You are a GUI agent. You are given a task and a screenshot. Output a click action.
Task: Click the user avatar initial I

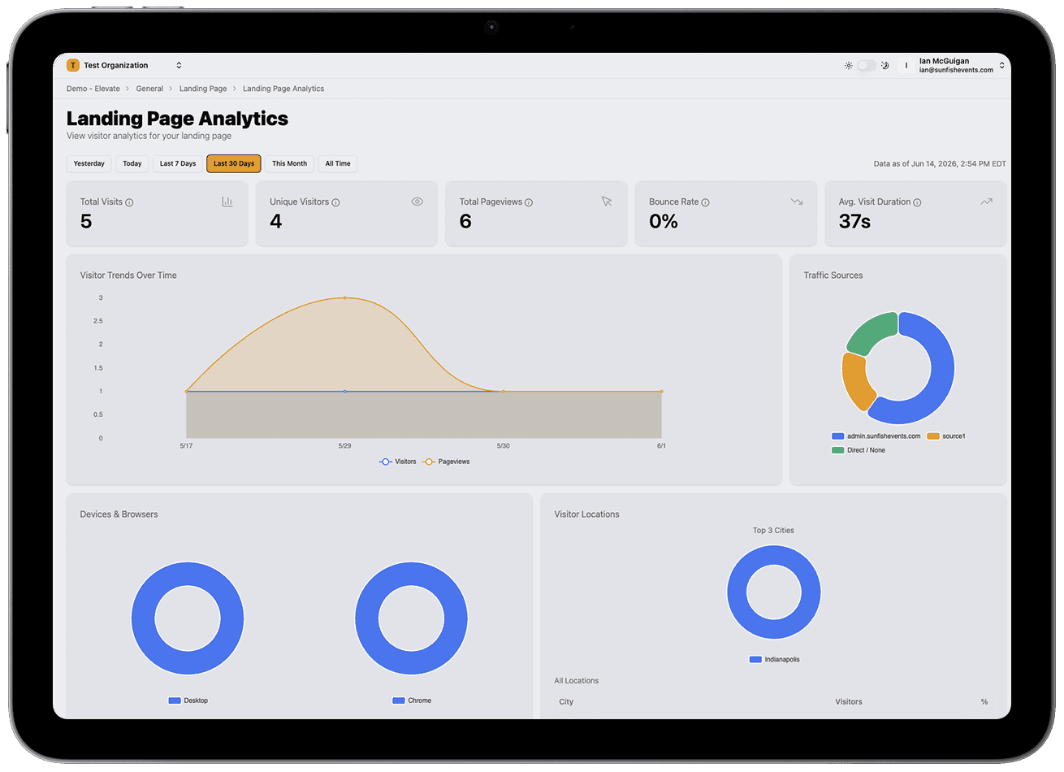pyautogui.click(x=906, y=66)
